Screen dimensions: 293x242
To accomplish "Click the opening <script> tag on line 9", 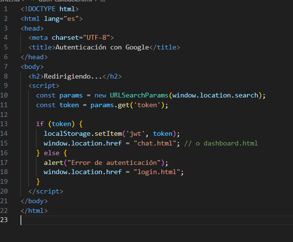I will [x=44, y=86].
